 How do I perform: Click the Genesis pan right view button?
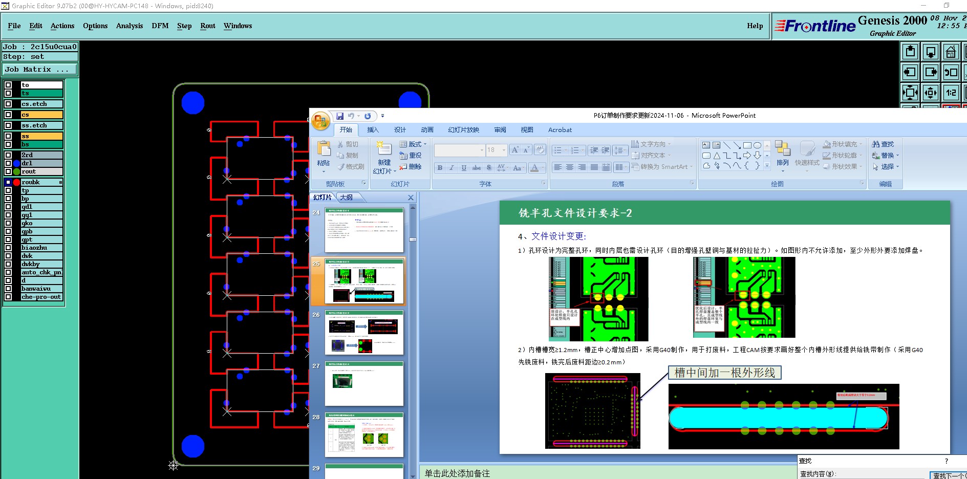[x=931, y=72]
